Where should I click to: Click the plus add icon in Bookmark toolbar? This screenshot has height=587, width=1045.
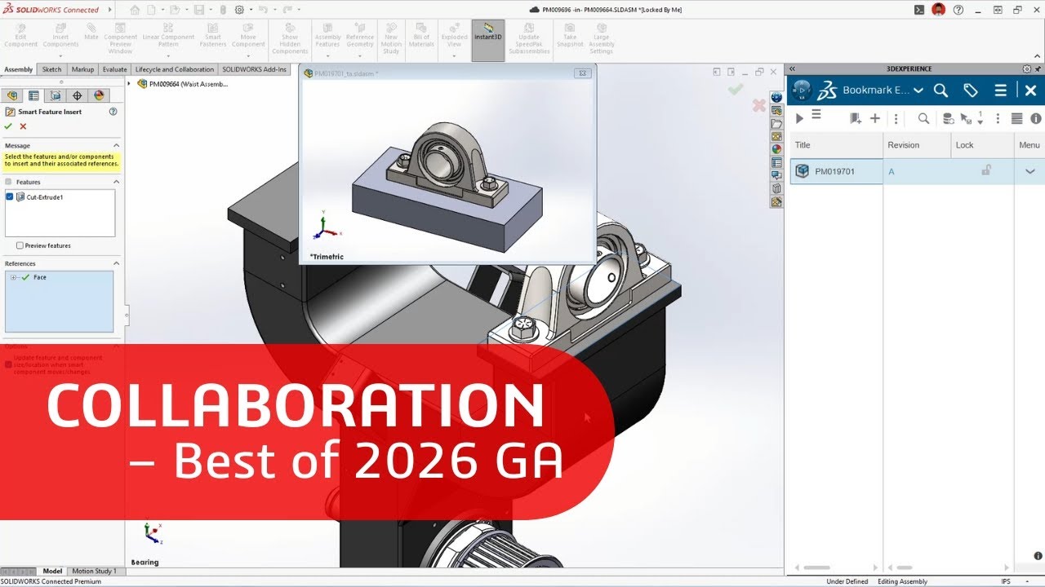(875, 119)
